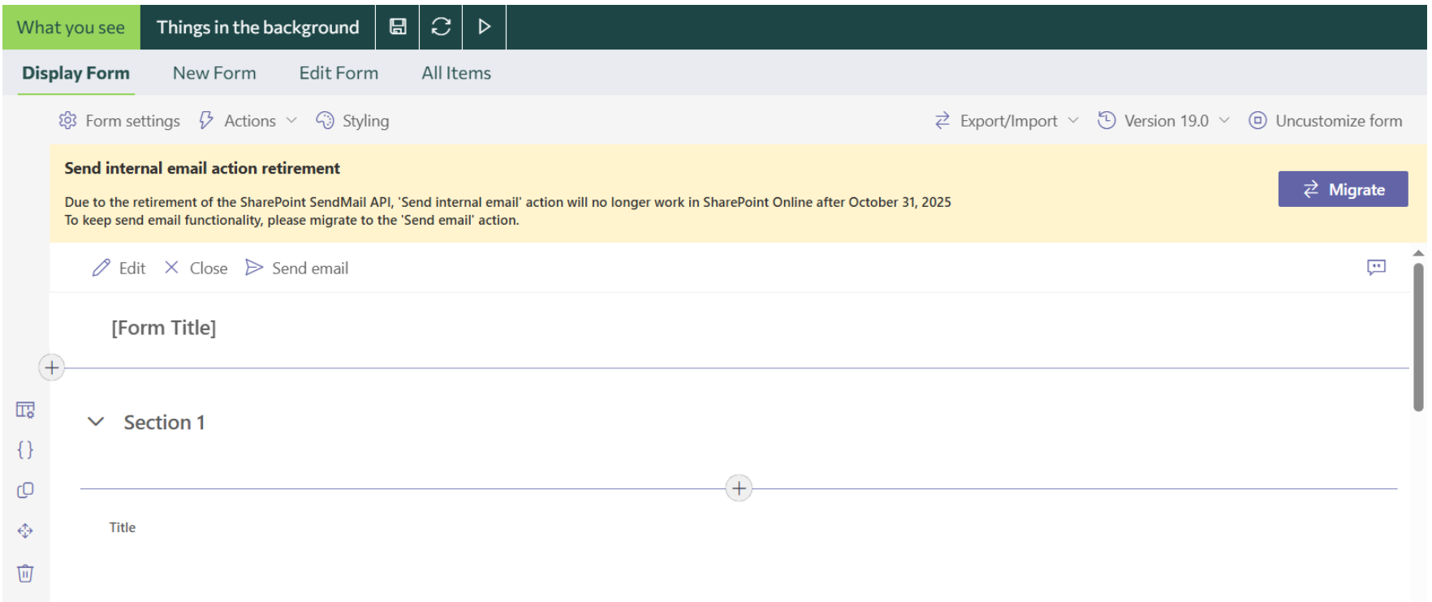Click the Edit pencil button
This screenshot has width=1432, height=602.
[x=119, y=268]
